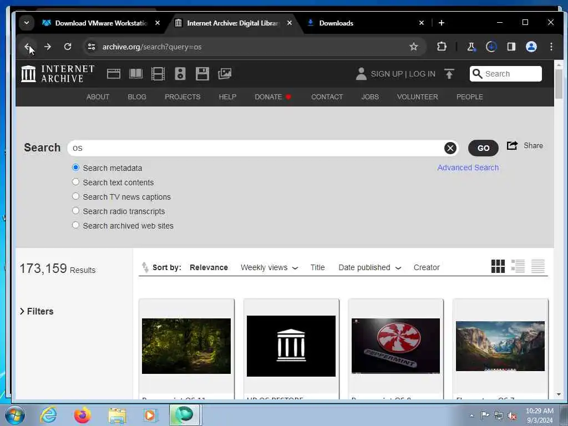The image size is (568, 426).
Task: Open the Extensions puzzle icon
Action: pyautogui.click(x=442, y=47)
